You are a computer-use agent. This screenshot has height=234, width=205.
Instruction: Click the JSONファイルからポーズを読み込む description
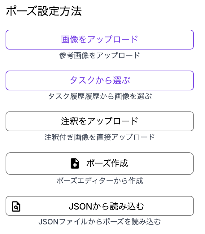(x=100, y=222)
